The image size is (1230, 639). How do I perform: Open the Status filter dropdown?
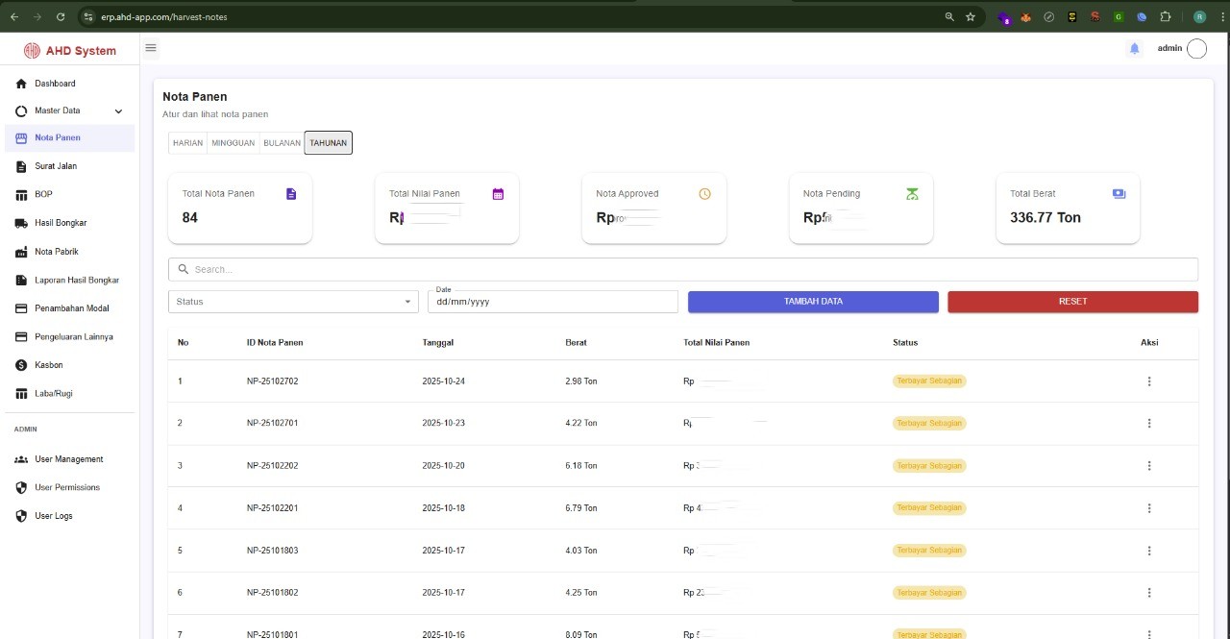[293, 302]
